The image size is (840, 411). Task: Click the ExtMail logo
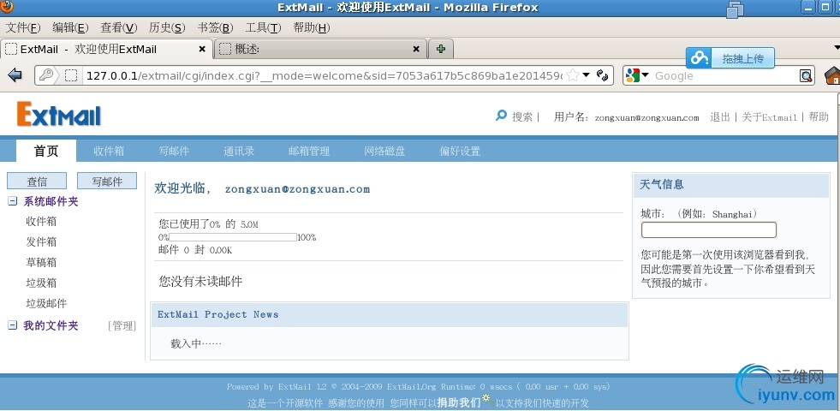[59, 114]
